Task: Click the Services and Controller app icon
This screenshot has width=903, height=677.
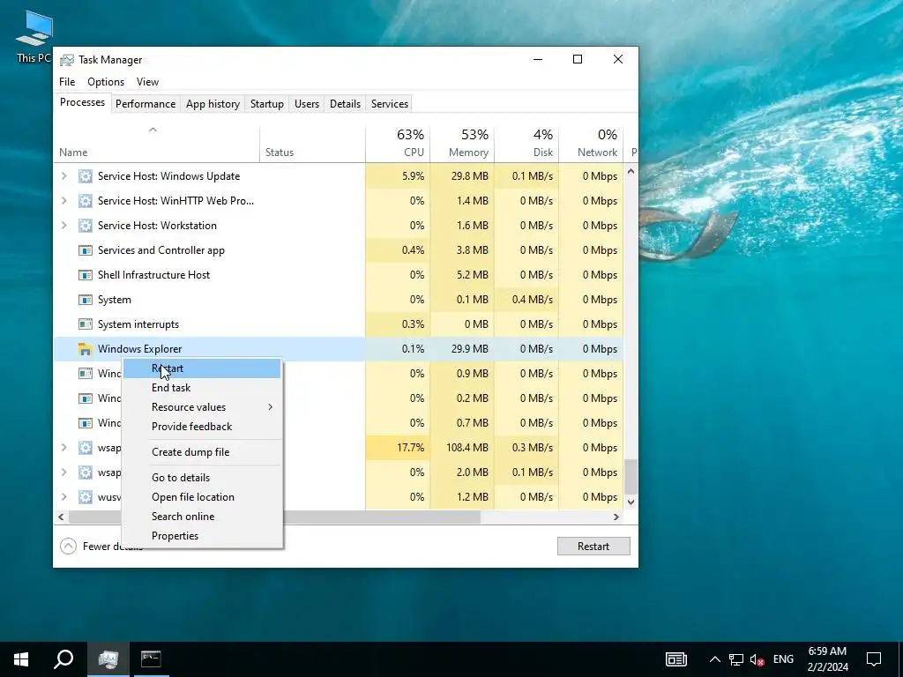Action: pos(86,250)
